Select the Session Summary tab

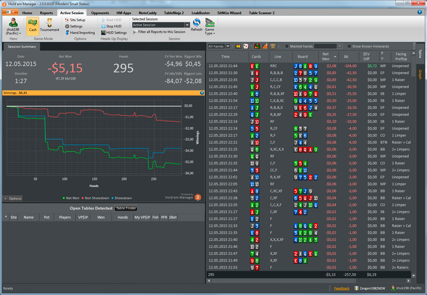pos(22,46)
